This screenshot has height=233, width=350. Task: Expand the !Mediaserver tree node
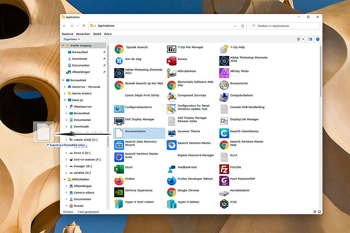pos(66,107)
